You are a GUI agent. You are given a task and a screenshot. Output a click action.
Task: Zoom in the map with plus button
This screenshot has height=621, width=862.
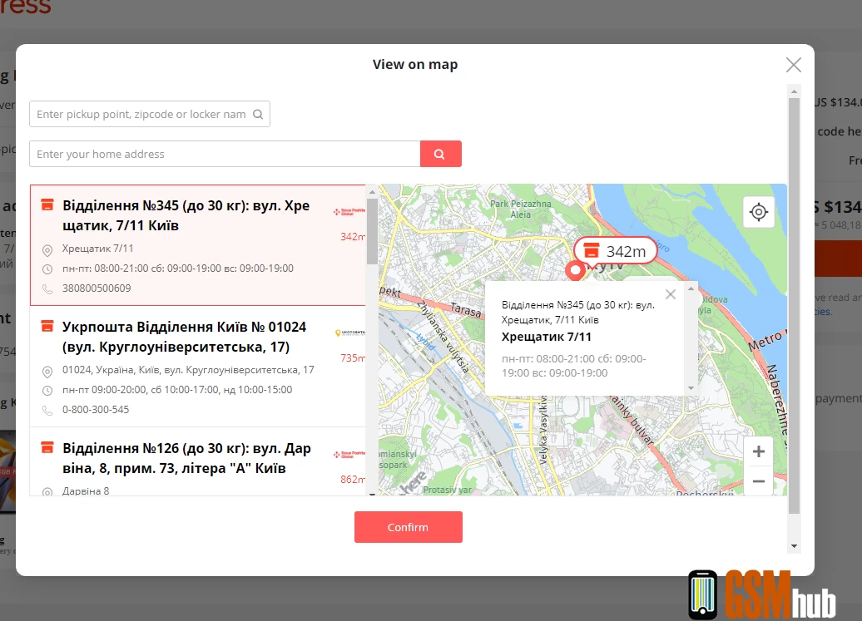758,452
